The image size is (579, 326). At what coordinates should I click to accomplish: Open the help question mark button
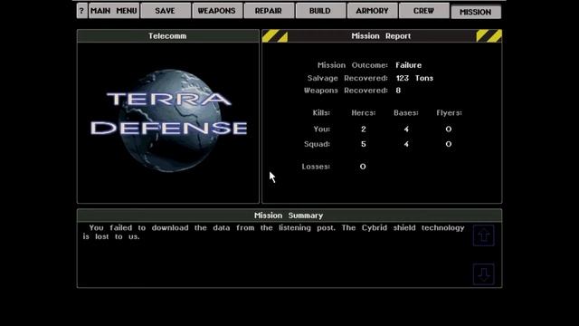[x=82, y=11]
